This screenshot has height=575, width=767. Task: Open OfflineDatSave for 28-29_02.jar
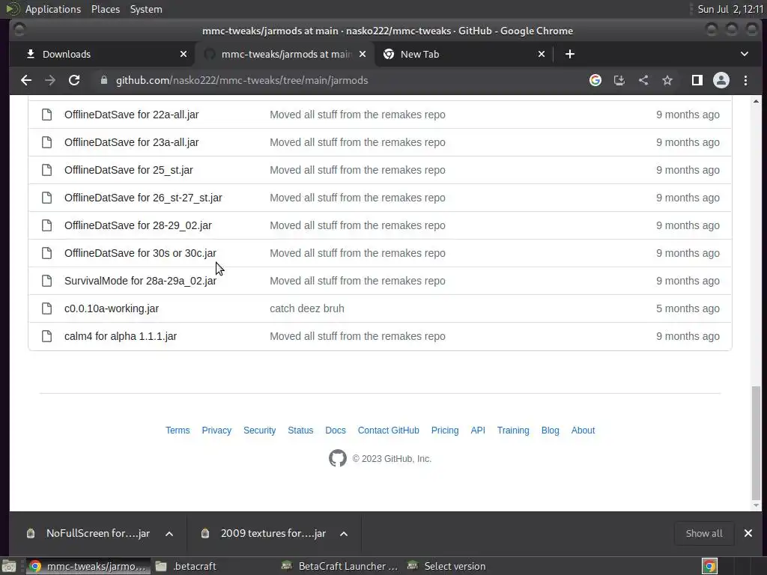tap(138, 225)
